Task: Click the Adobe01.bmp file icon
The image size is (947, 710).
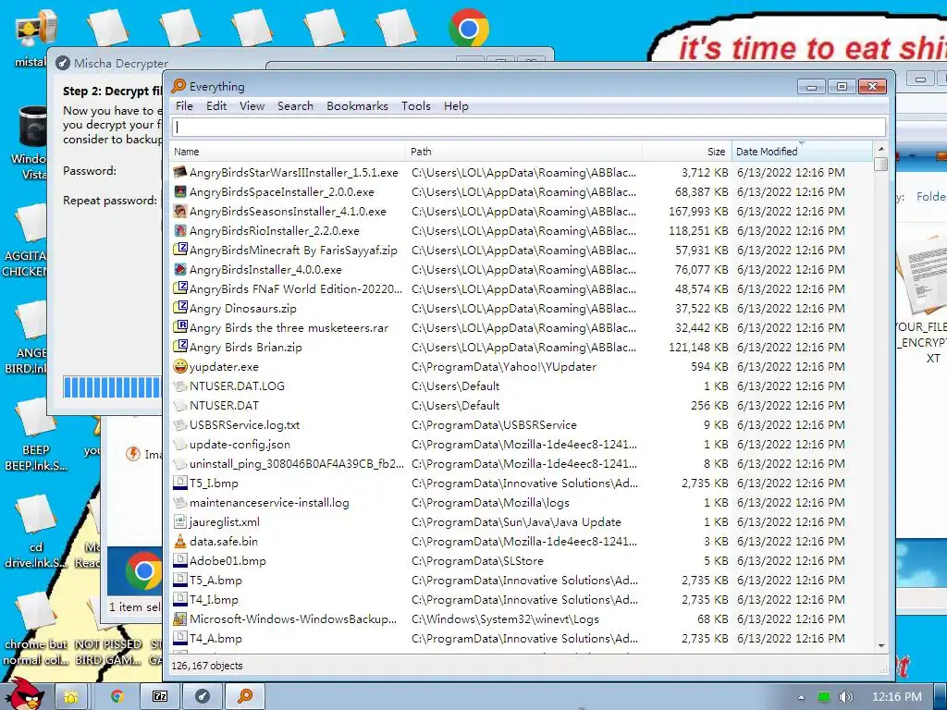Action: click(180, 560)
